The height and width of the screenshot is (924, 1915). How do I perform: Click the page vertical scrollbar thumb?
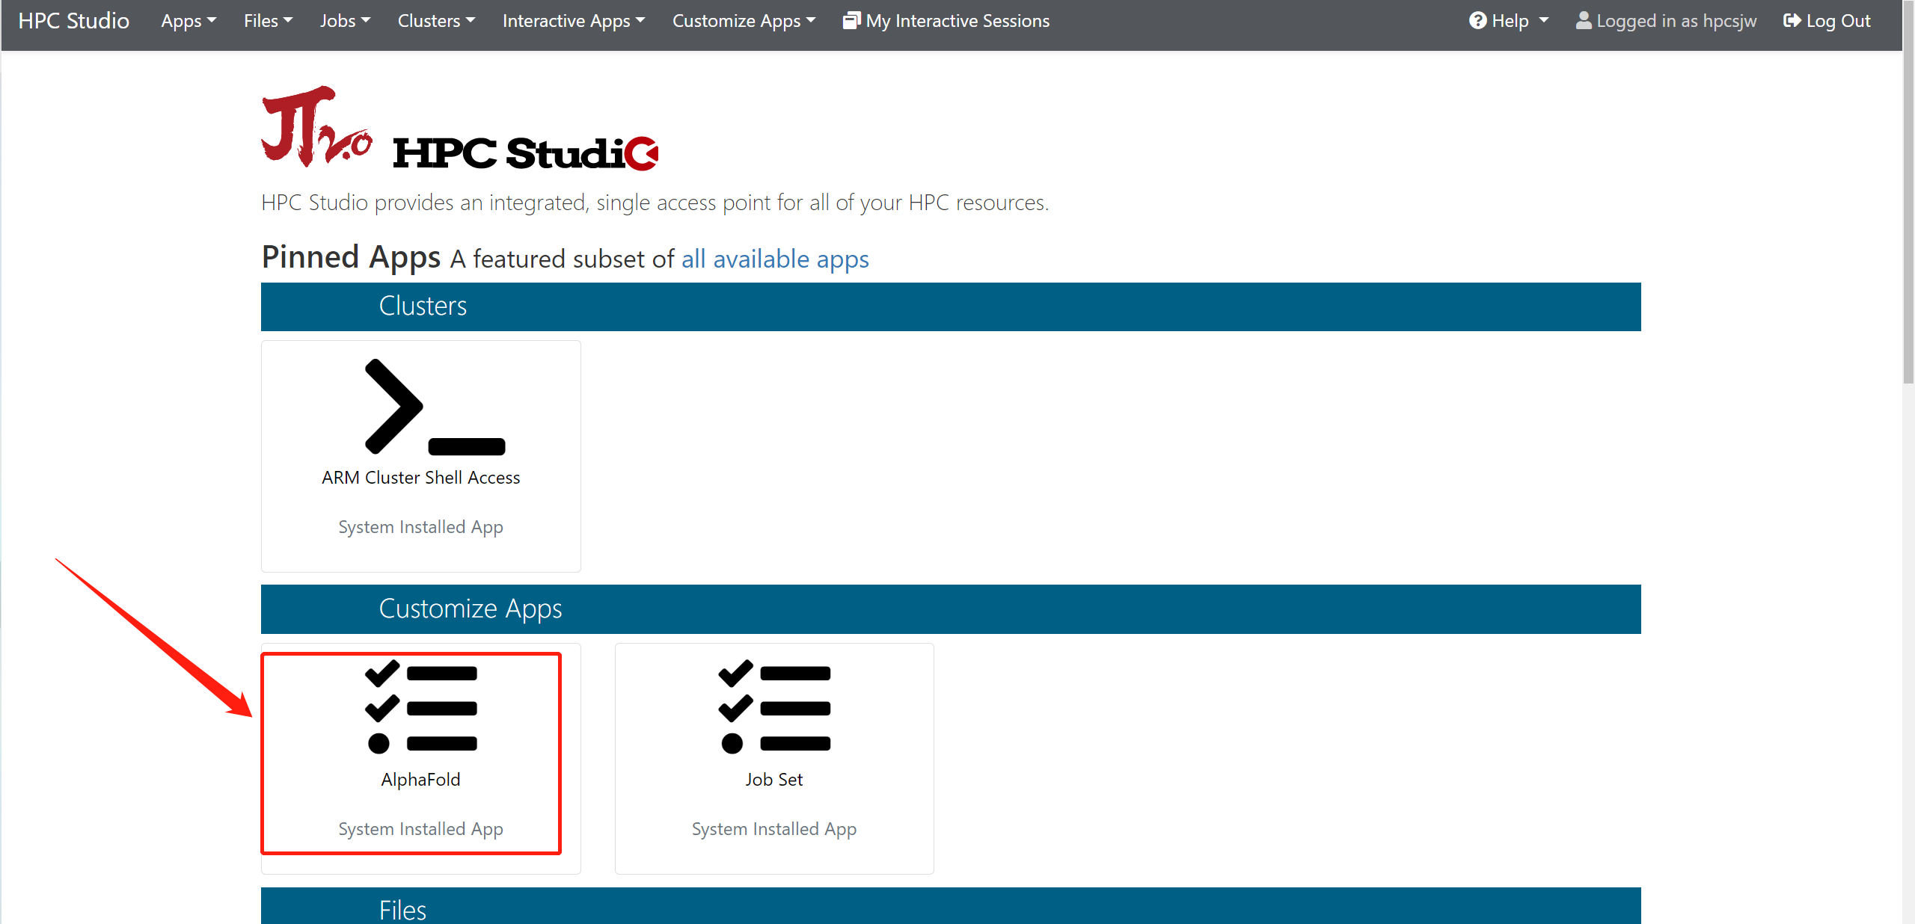tap(1908, 191)
